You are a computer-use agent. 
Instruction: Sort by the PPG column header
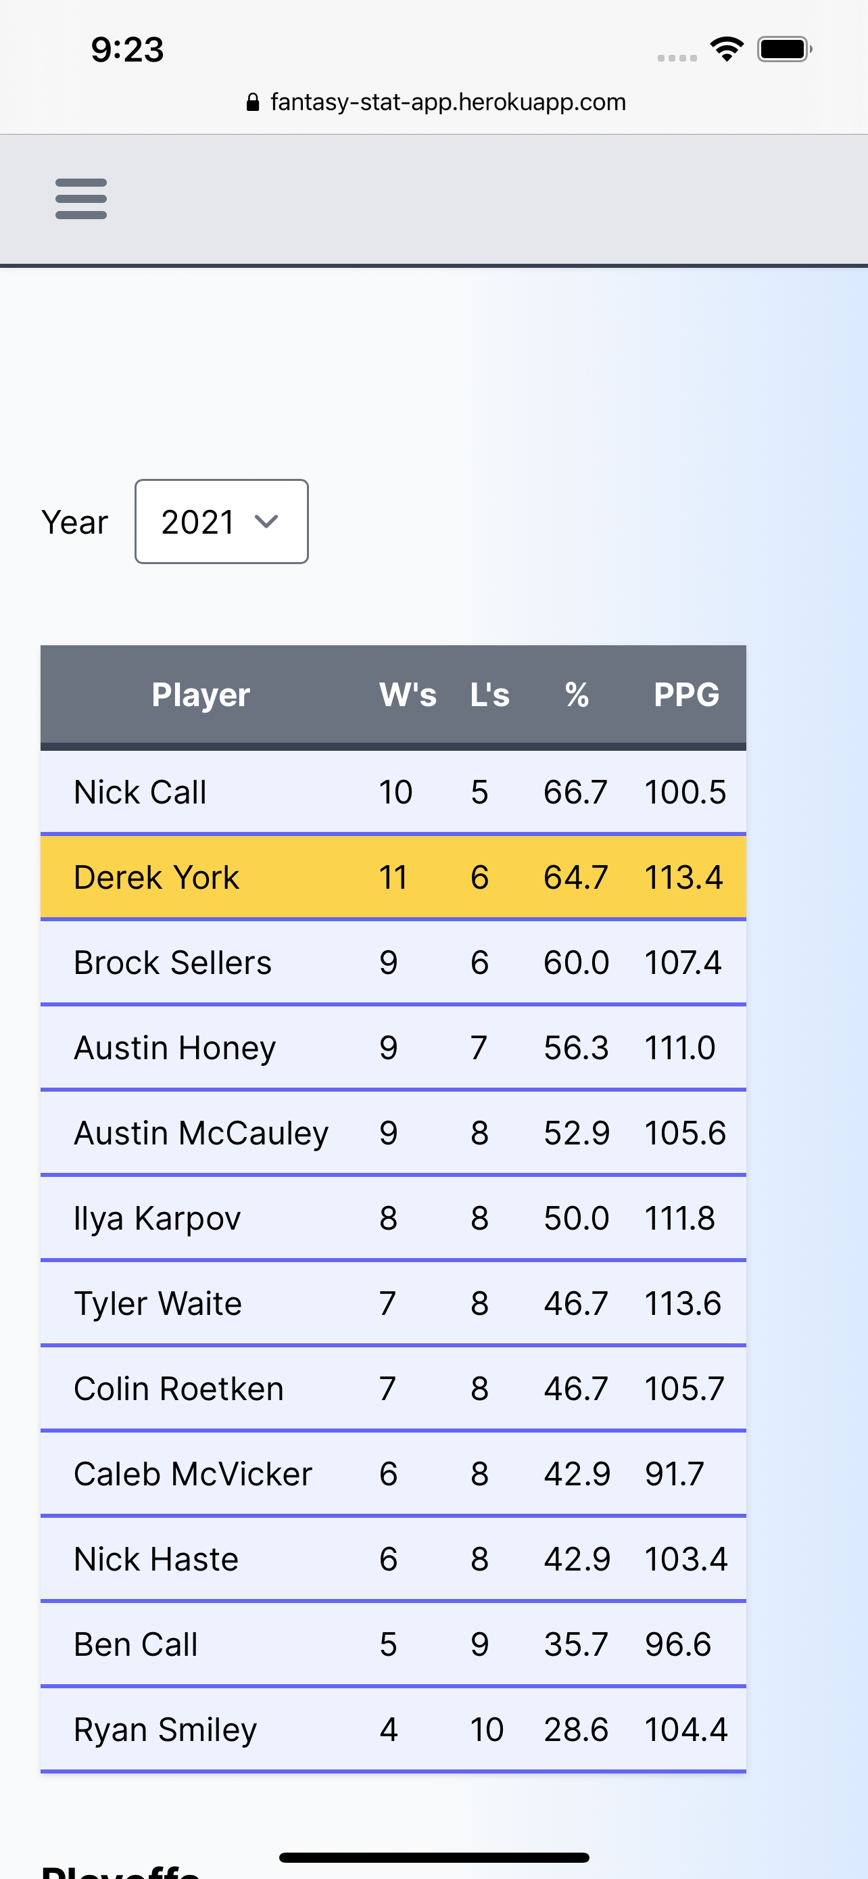[685, 695]
